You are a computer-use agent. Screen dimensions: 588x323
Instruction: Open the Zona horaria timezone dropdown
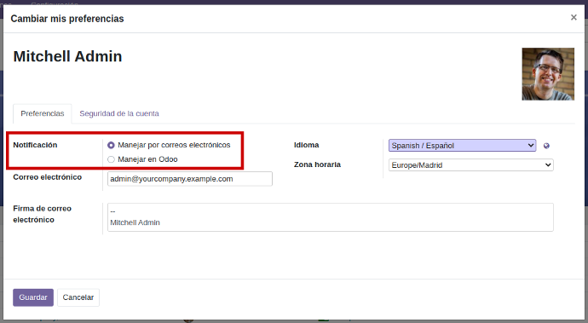click(471, 165)
